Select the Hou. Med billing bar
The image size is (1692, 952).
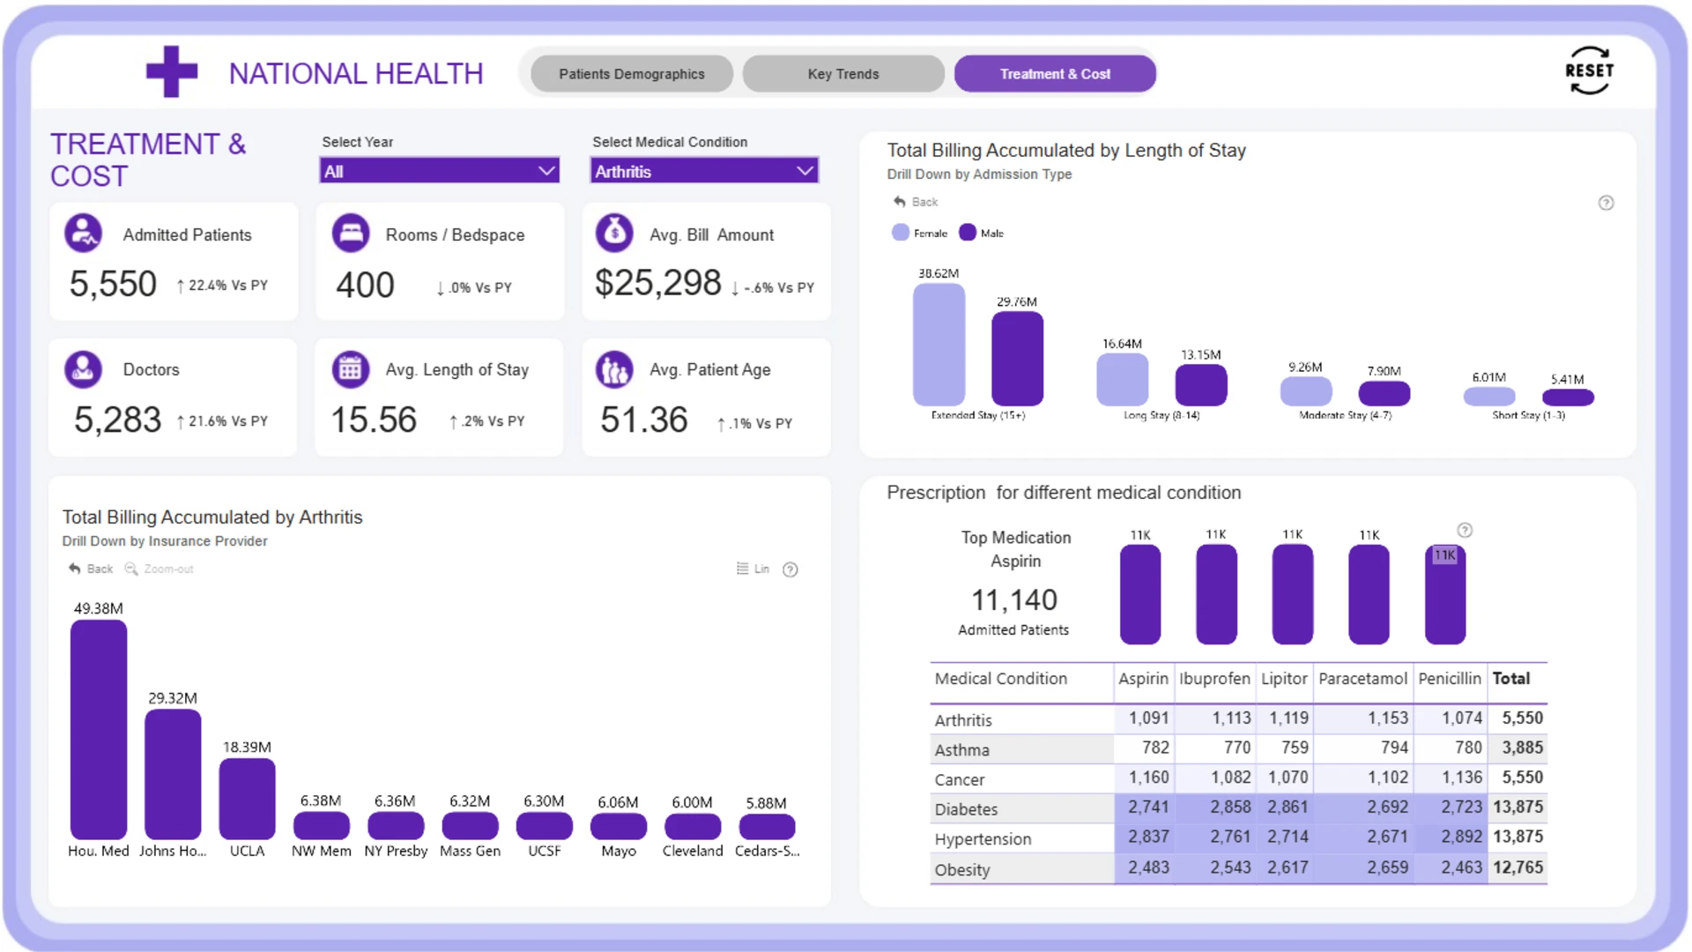tap(99, 729)
